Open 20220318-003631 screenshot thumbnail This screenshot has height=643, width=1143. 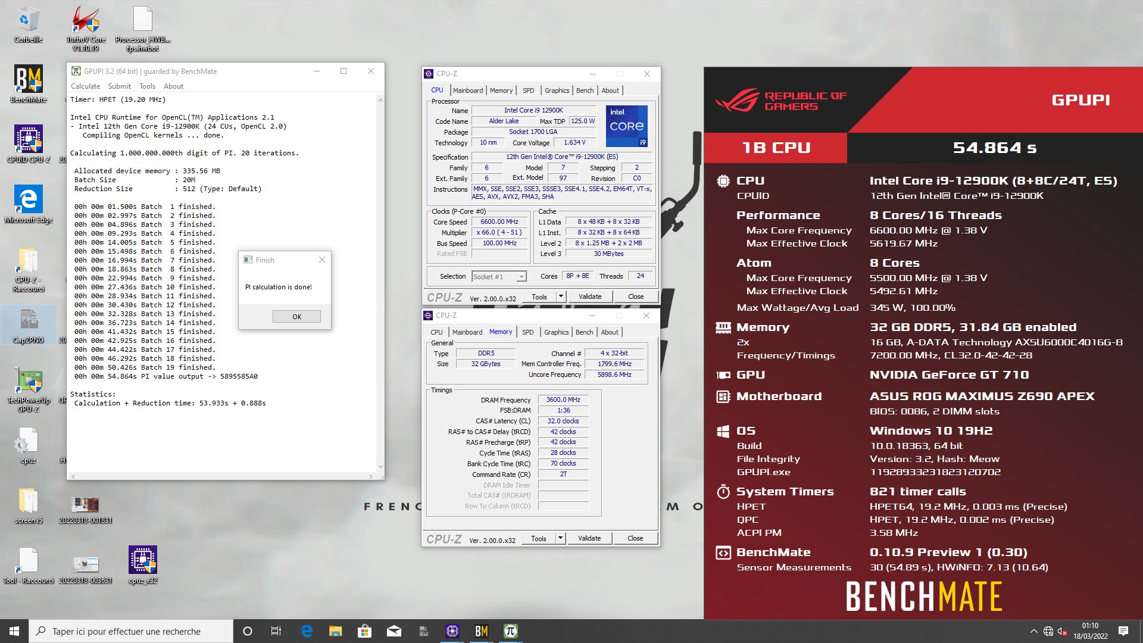point(85,570)
